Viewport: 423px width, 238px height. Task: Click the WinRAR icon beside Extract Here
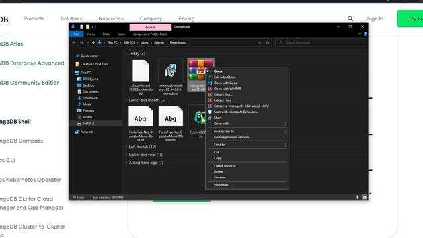coord(210,100)
